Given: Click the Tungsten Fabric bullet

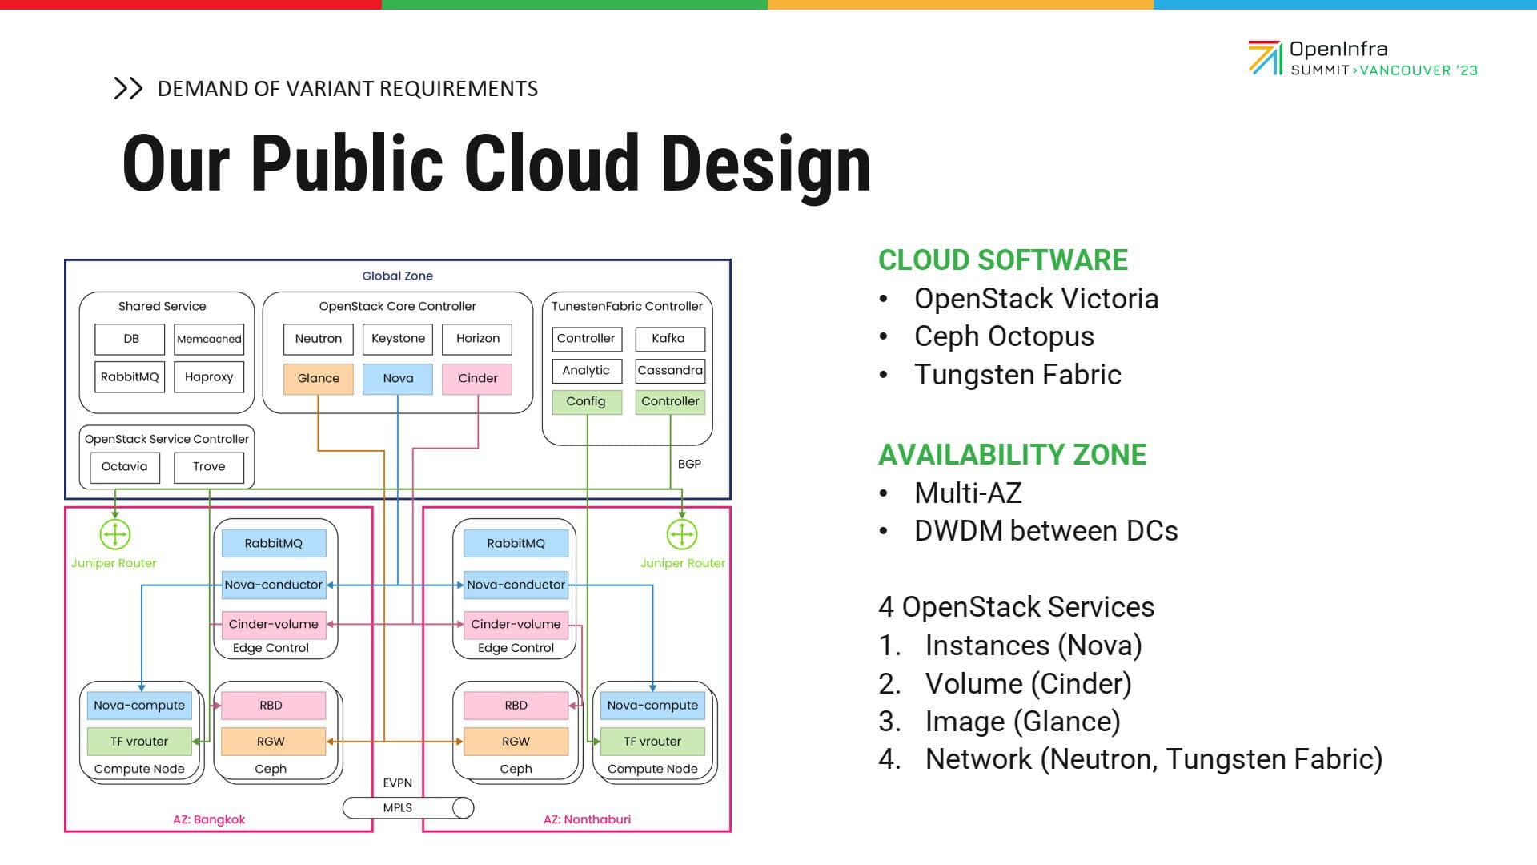Looking at the screenshot, I should tap(1017, 375).
